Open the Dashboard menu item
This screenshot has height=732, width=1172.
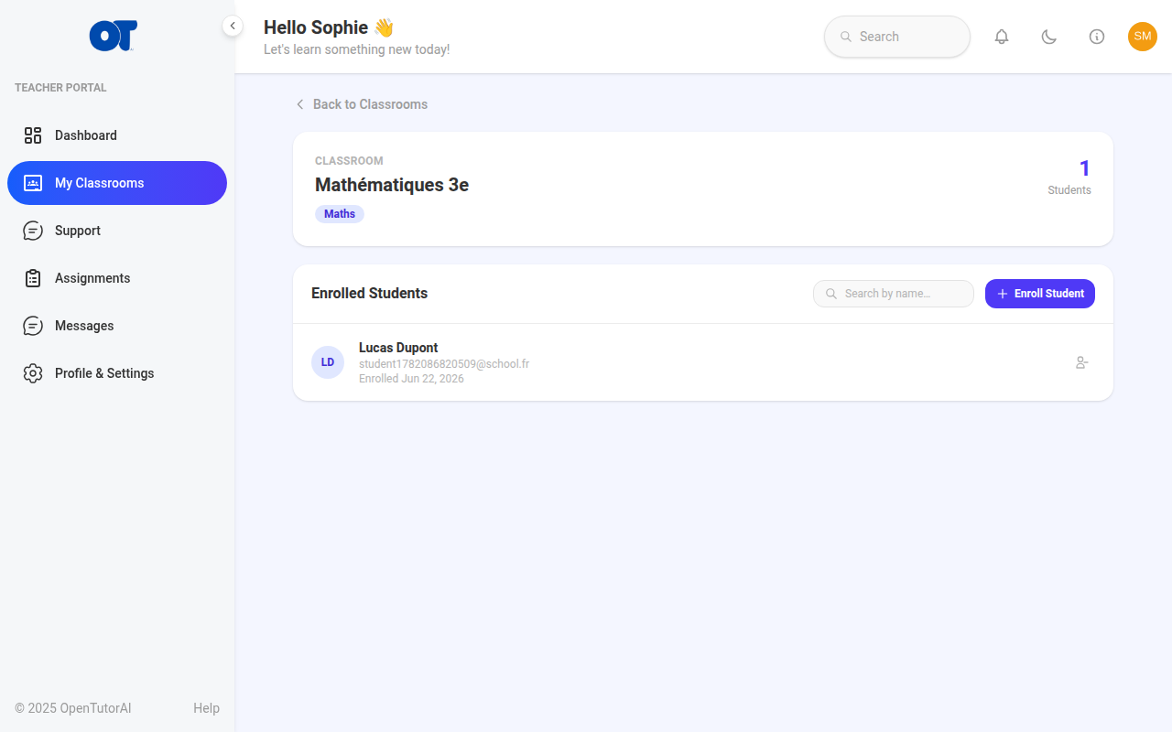tap(117, 135)
